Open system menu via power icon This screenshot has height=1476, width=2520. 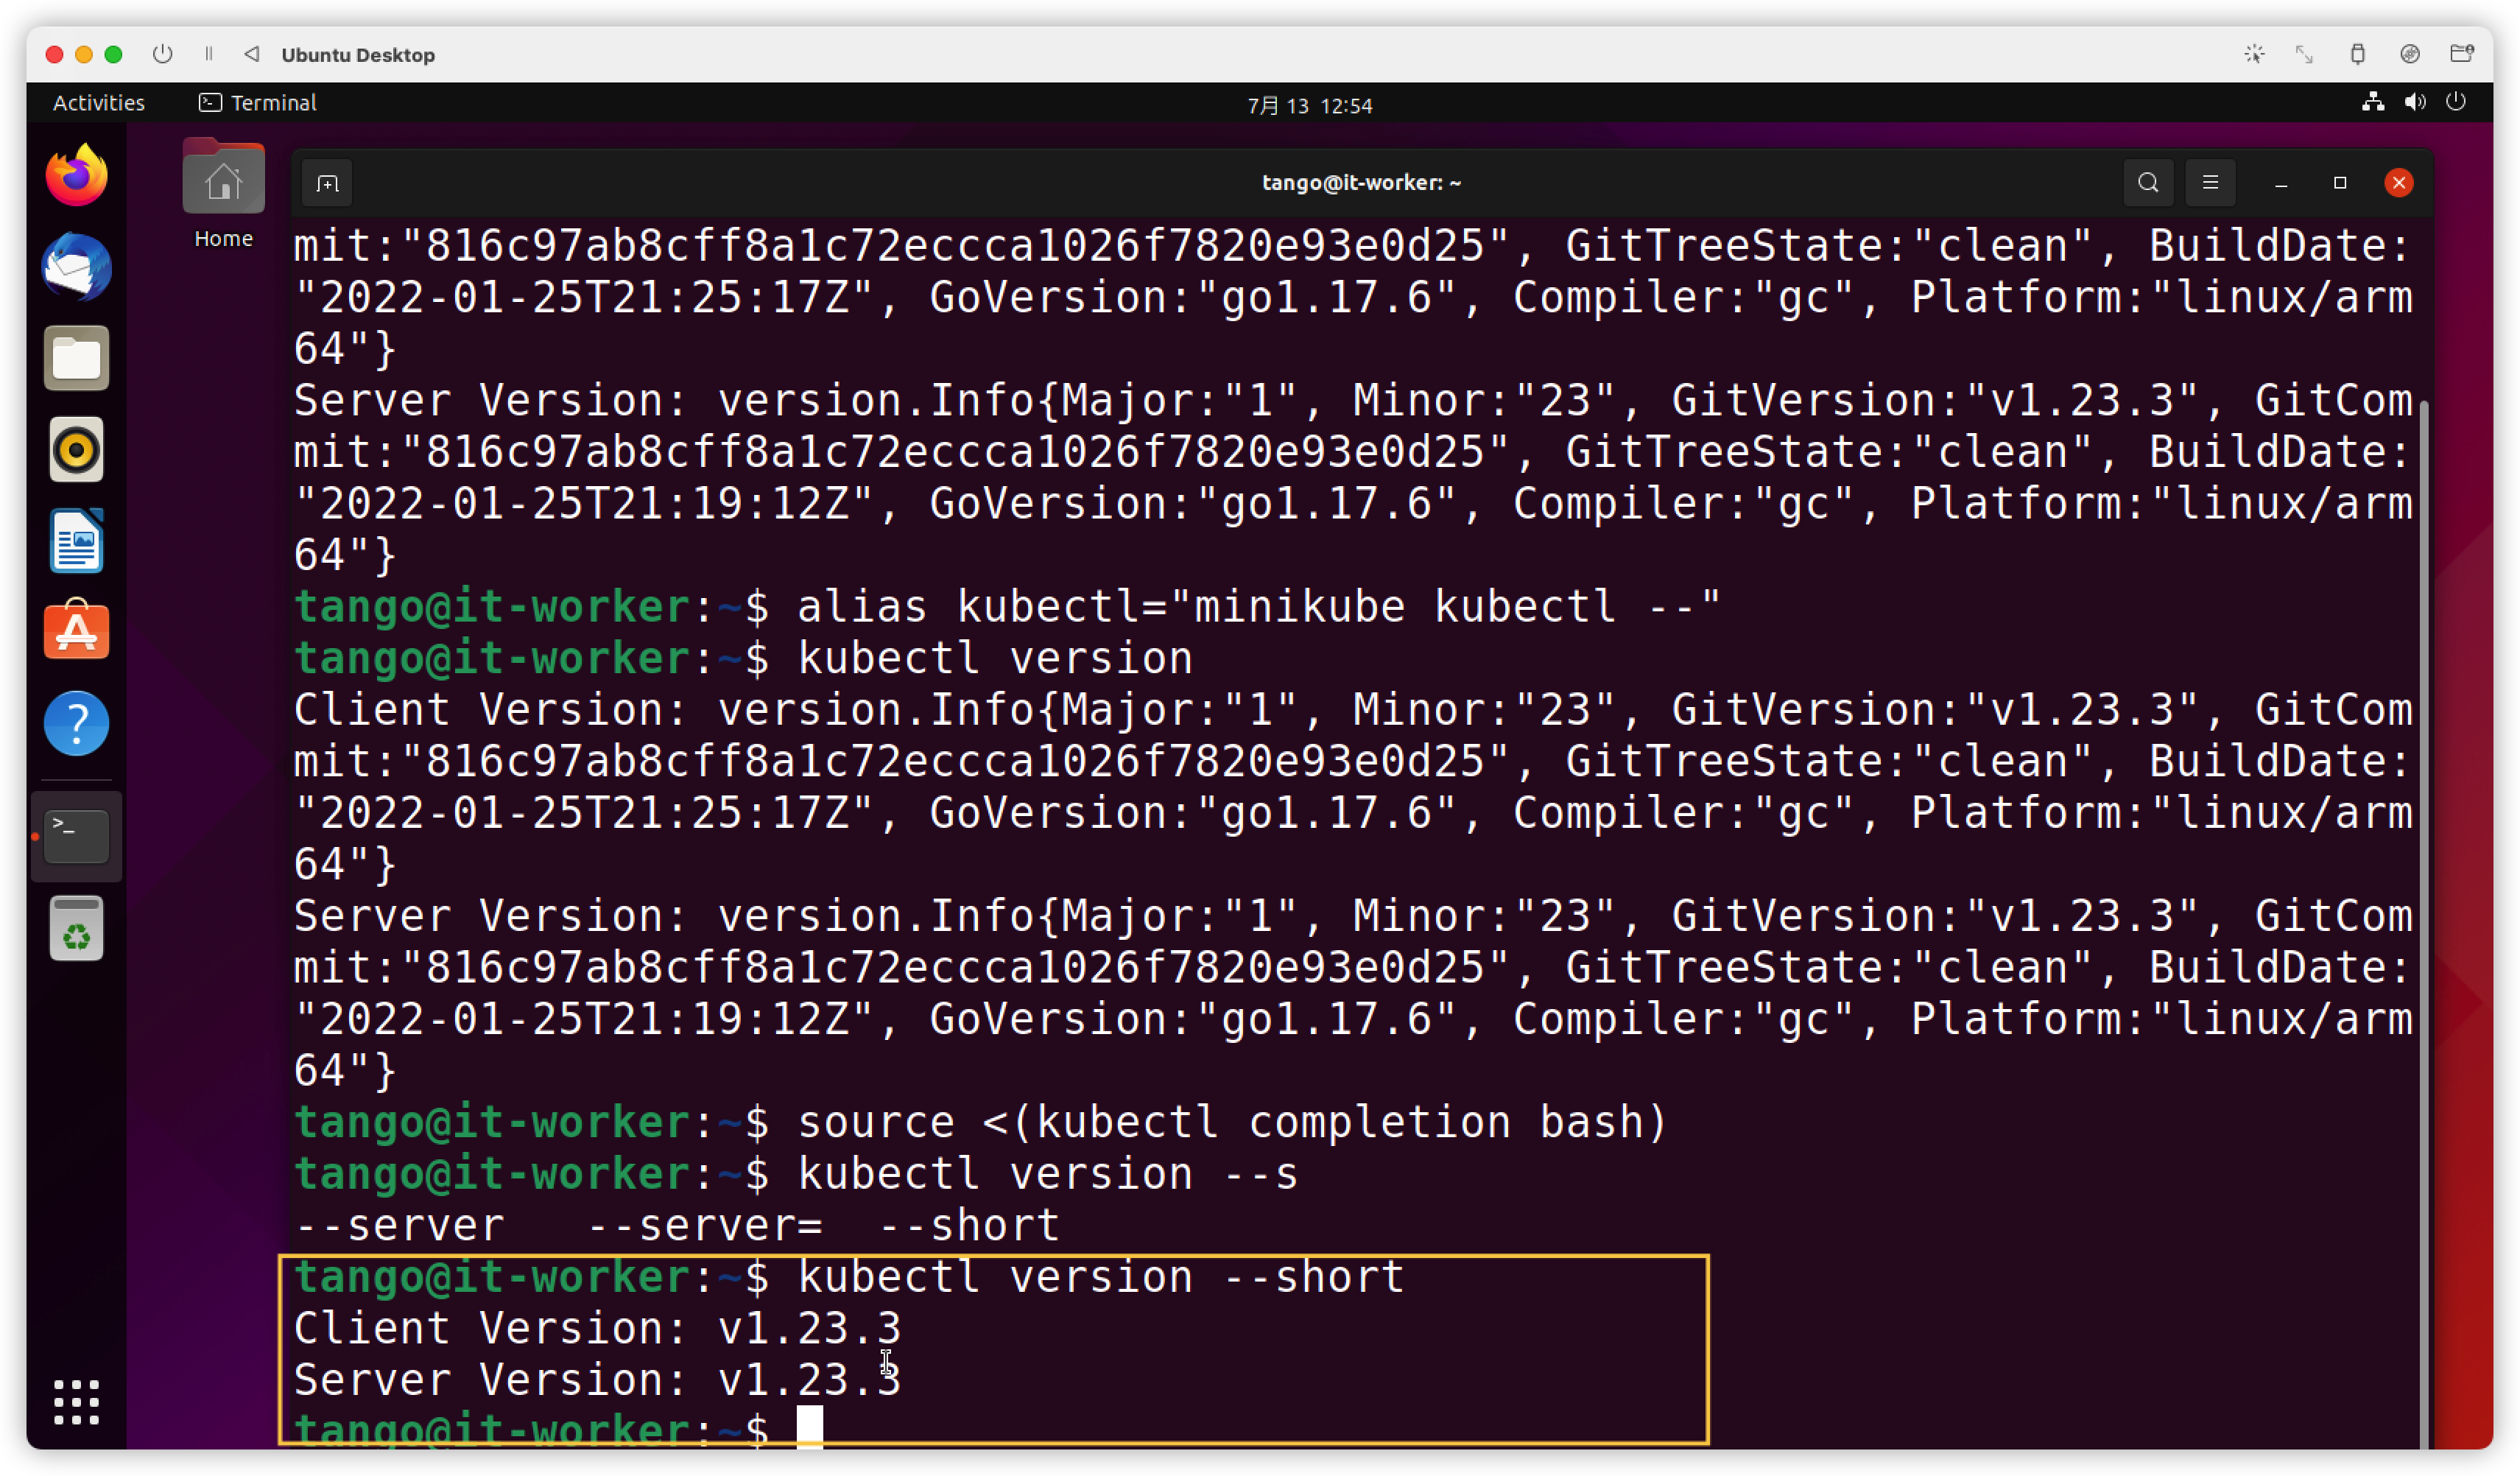[2456, 102]
